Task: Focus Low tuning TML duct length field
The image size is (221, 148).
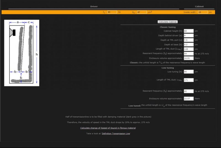Action: click(x=188, y=80)
